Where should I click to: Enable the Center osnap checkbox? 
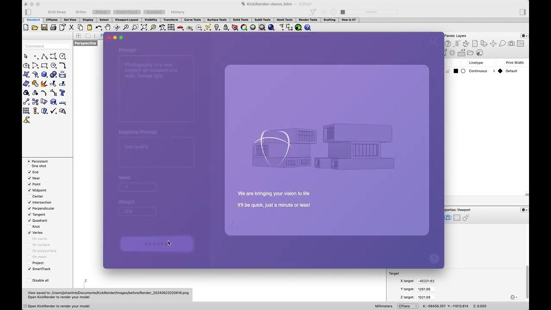[29, 196]
